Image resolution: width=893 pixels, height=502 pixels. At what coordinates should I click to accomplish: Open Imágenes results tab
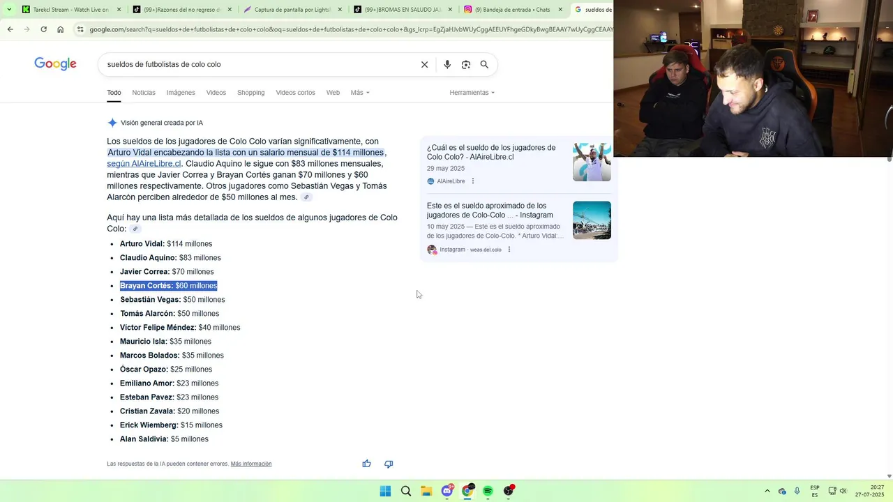[181, 93]
